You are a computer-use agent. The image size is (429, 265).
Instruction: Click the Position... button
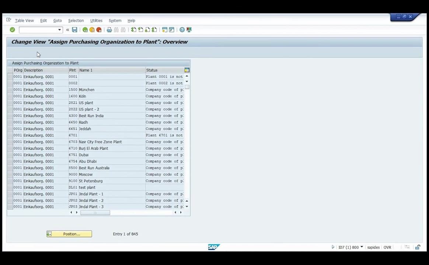click(69, 234)
